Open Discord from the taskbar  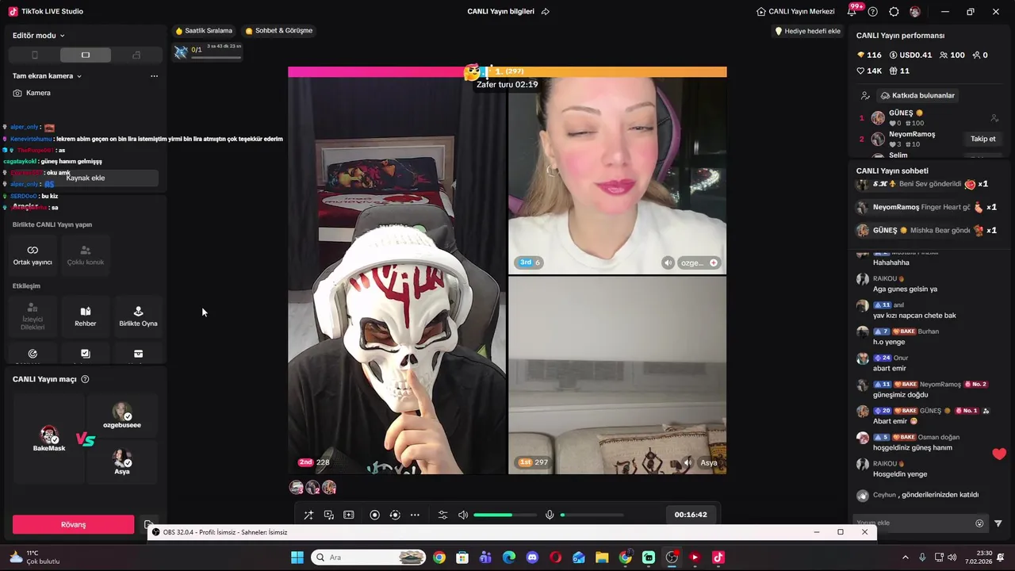pos(532,558)
